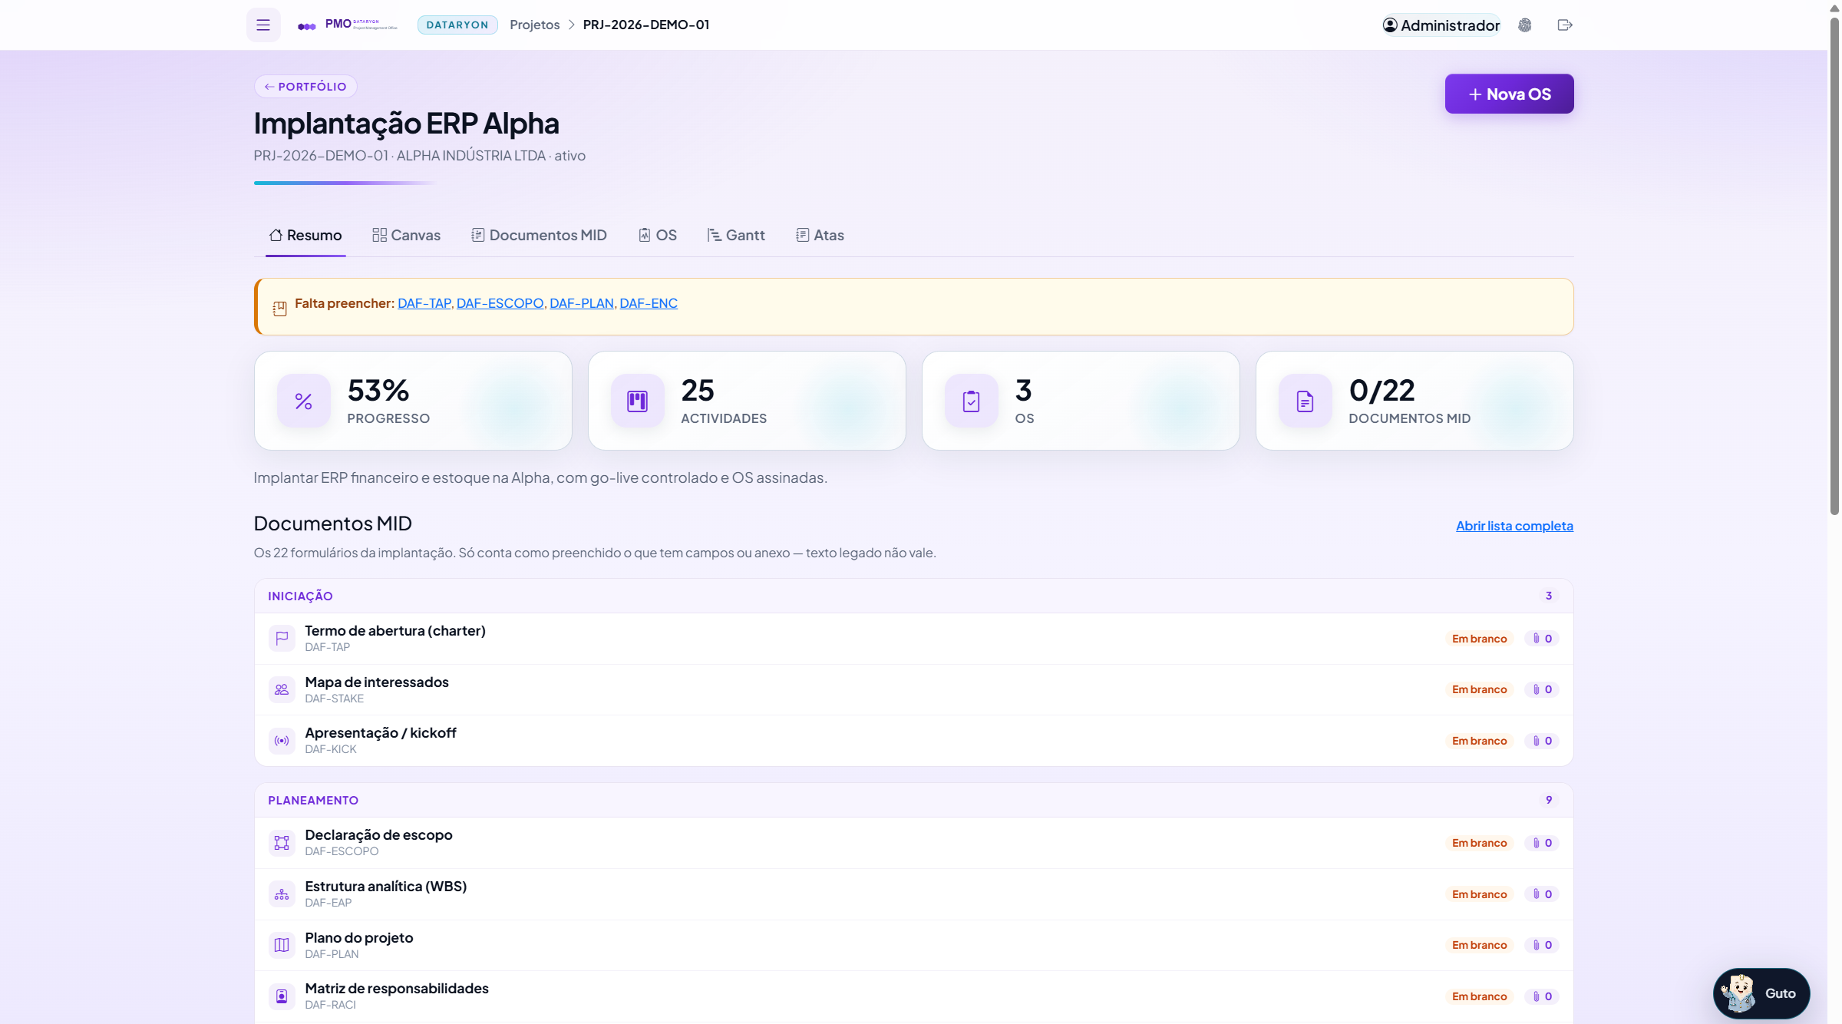Open the Atas tab
Image resolution: width=1842 pixels, height=1024 pixels.
point(820,235)
